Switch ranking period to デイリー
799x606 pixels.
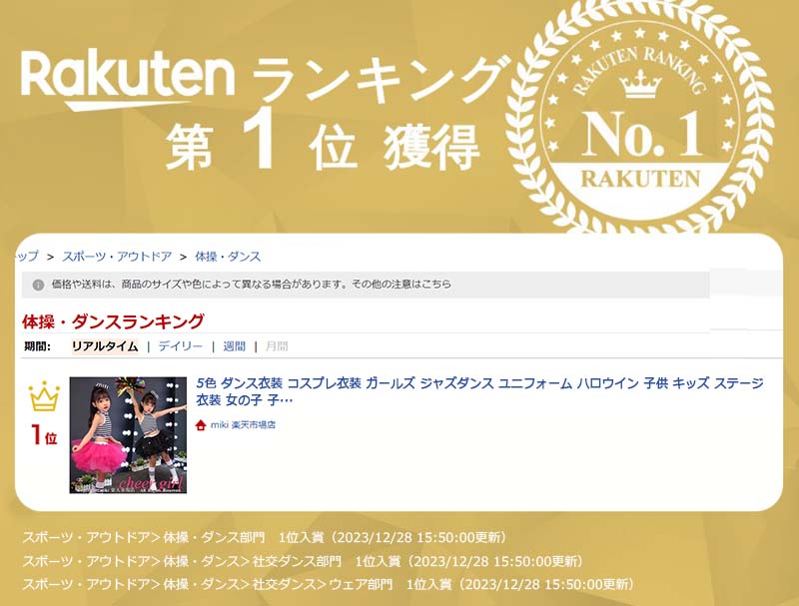tap(181, 346)
